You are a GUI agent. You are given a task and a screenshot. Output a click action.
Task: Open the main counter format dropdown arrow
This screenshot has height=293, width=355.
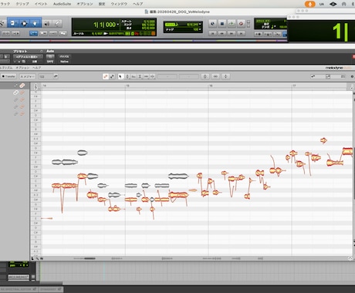(x=118, y=25)
